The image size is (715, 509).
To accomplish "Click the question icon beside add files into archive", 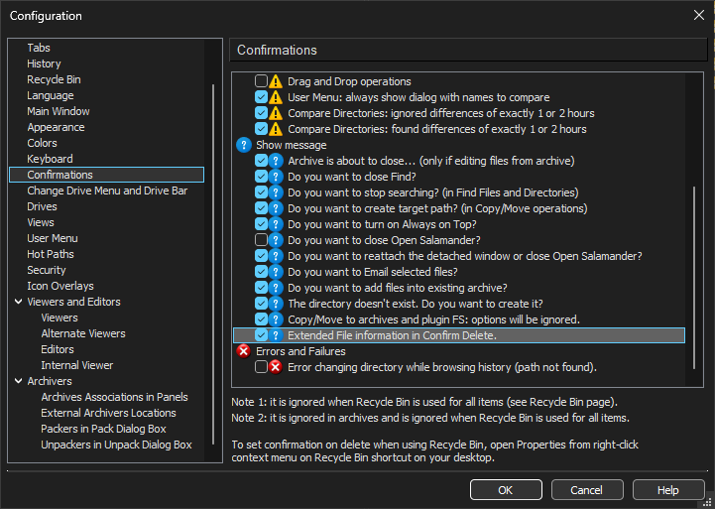I will pos(276,288).
